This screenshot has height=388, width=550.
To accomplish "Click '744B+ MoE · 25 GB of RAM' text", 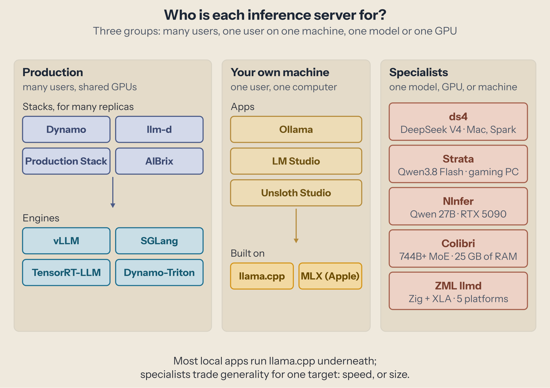I will (458, 256).
